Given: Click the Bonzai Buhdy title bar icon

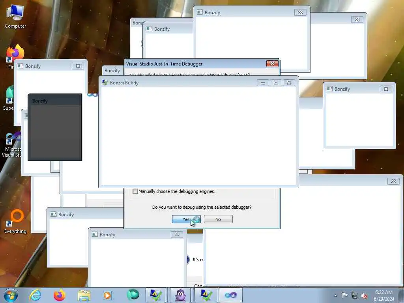Looking at the screenshot, I should 105,82.
